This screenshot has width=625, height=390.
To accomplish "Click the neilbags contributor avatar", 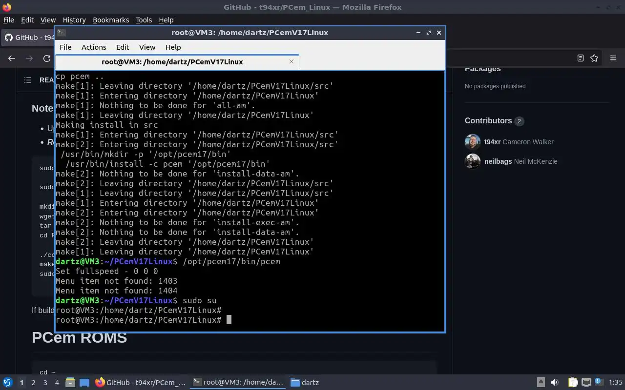I will click(473, 161).
